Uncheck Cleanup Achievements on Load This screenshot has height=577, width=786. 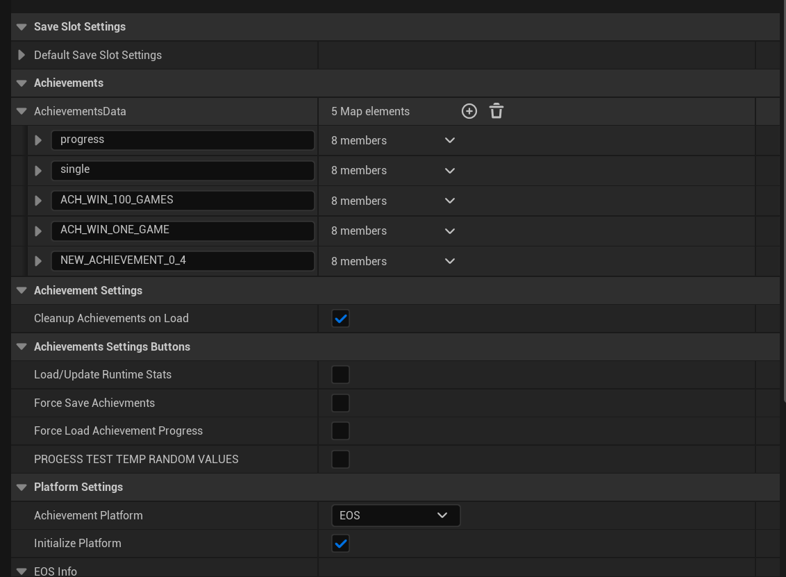click(340, 319)
